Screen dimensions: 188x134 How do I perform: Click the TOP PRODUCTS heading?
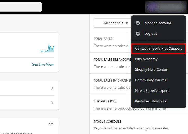pos(105,101)
